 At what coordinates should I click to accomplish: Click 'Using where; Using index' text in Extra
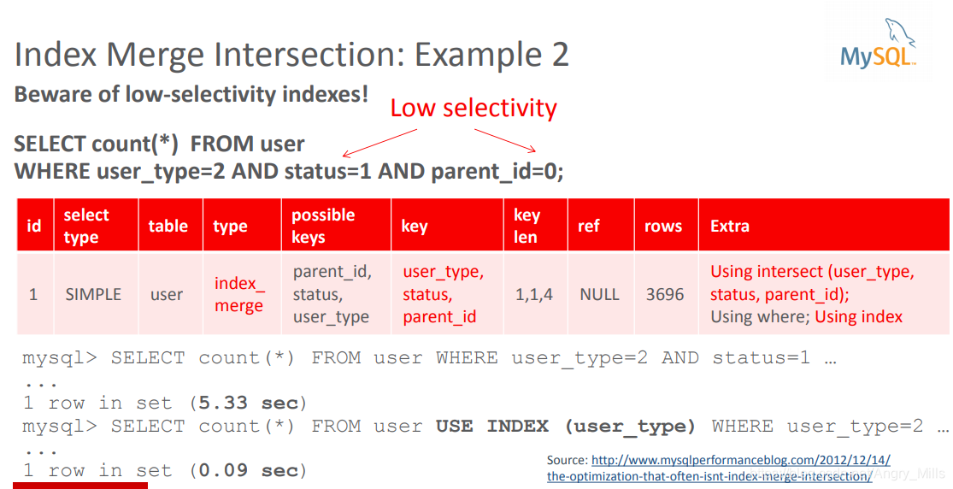[807, 317]
